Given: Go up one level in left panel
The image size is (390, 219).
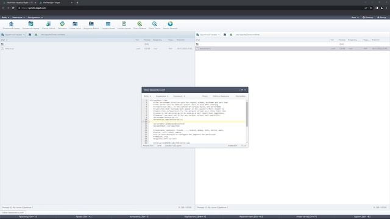Looking at the screenshot, I should 36,35.
